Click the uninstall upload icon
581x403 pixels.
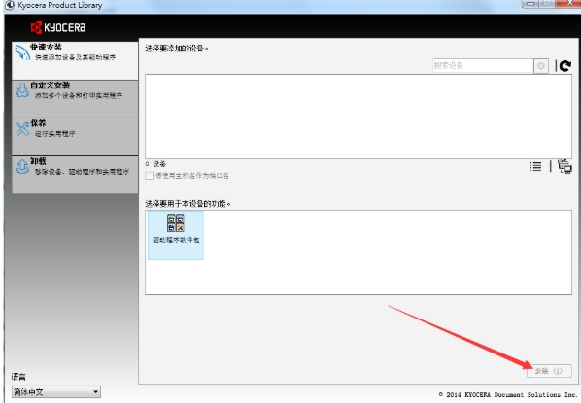click(x=22, y=167)
